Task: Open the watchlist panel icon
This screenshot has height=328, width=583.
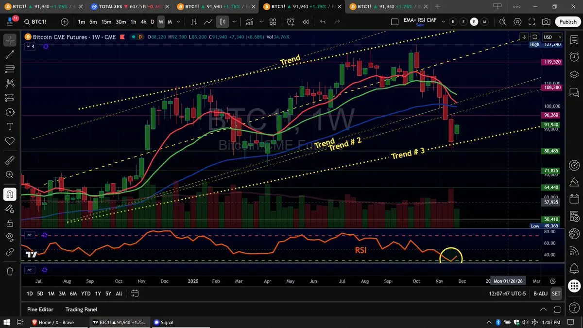Action: [574, 41]
